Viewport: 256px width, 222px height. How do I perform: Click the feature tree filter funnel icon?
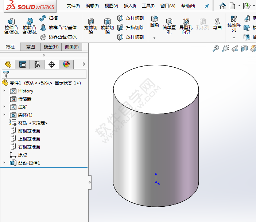pos(6,74)
